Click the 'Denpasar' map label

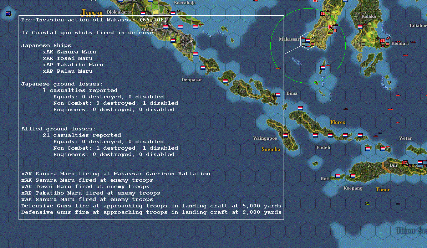pos(192,80)
